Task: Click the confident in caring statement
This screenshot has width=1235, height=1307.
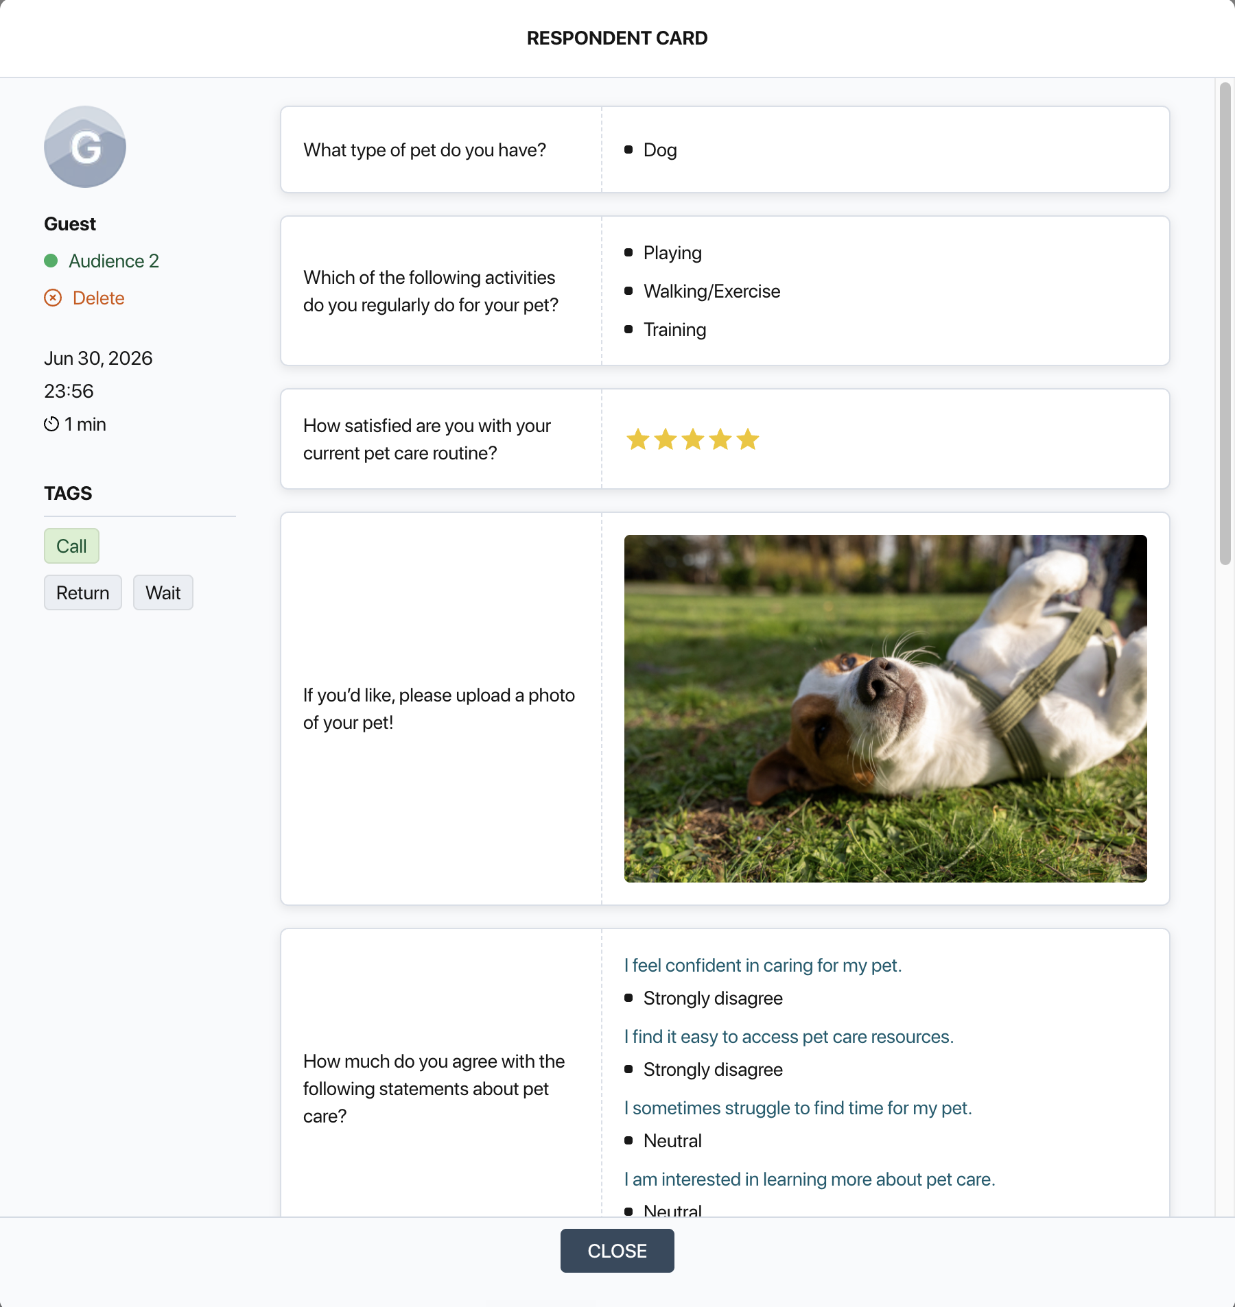Action: coord(763,966)
